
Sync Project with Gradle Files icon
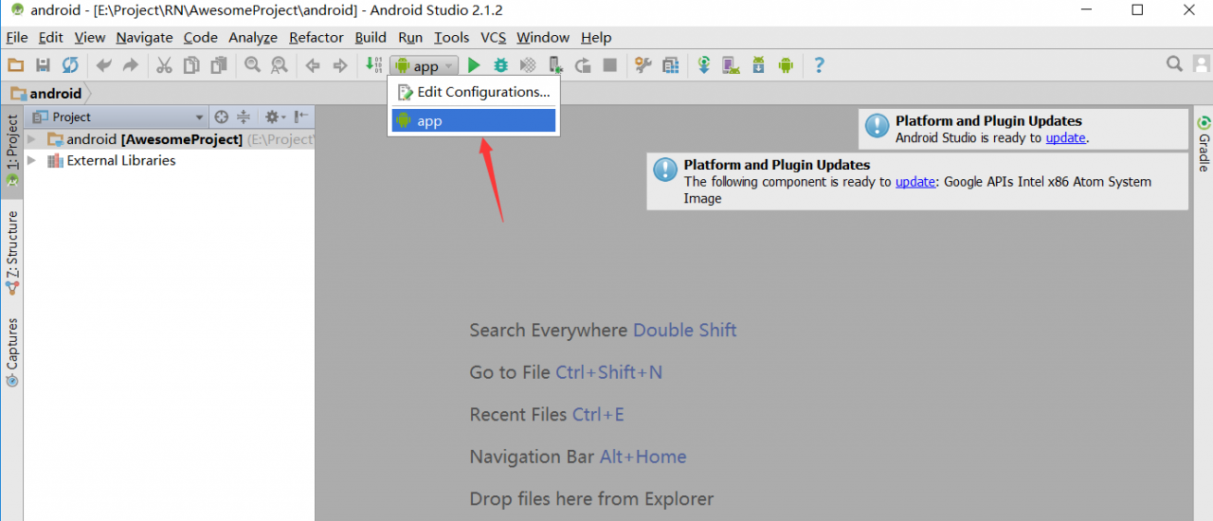pos(704,65)
